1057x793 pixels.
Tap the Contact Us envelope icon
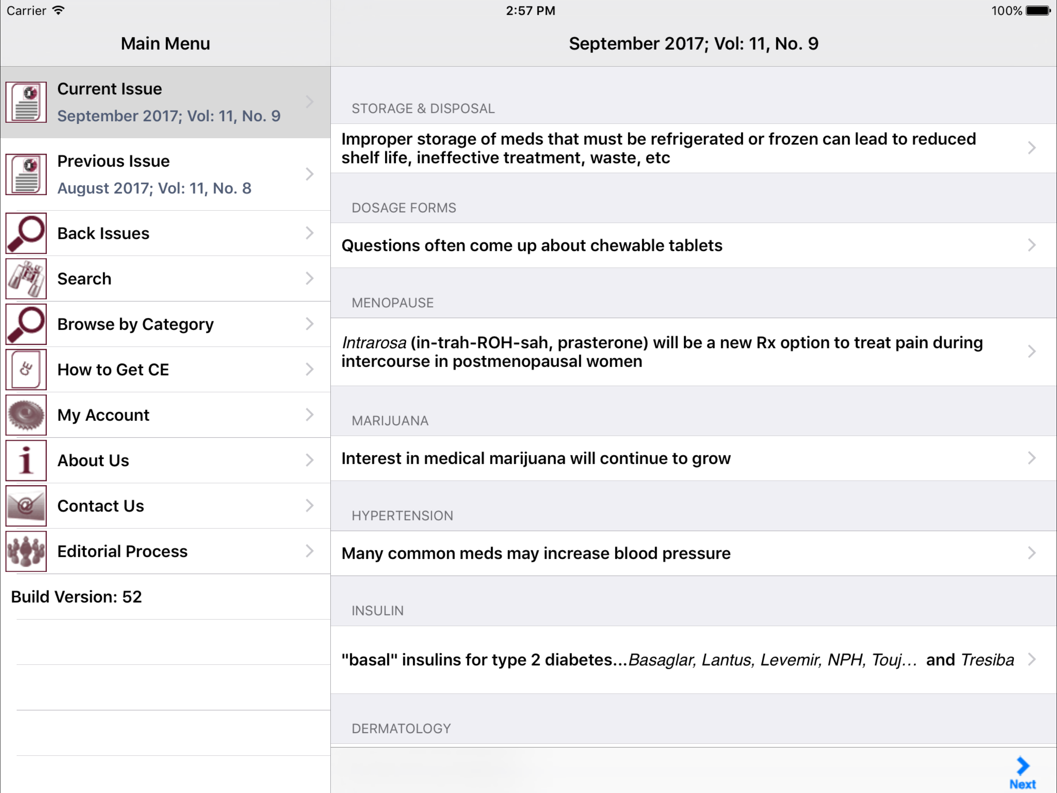(x=26, y=506)
